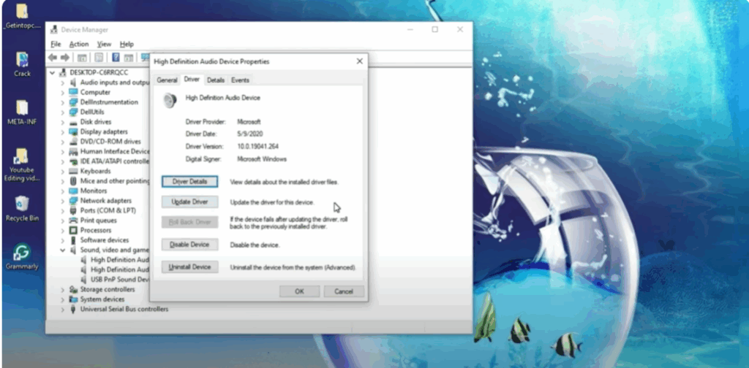The width and height of the screenshot is (749, 368).
Task: Expand the DellInstrumentation node
Action: click(62, 102)
